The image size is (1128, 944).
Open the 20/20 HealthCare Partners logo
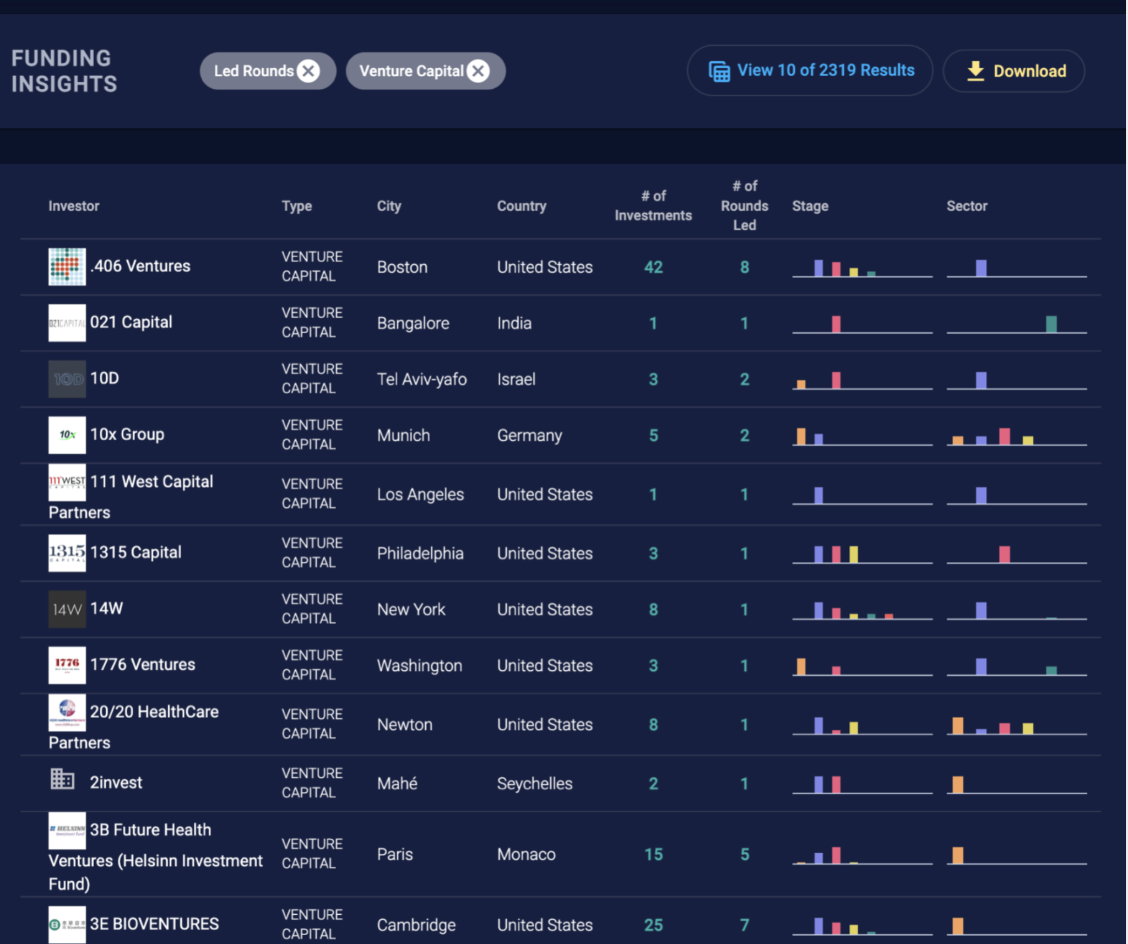pos(67,713)
